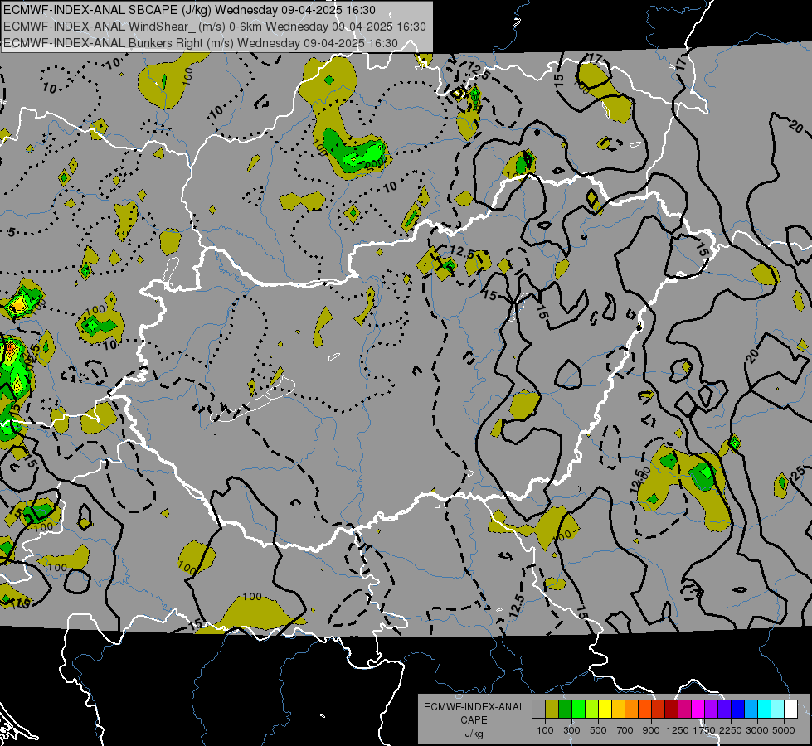
Task: Pick the golden amber legend swatch
Action: pyautogui.click(x=618, y=710)
